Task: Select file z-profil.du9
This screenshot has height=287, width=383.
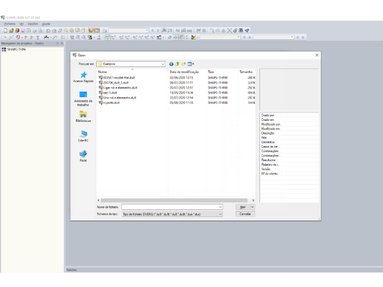Action: coord(109,103)
